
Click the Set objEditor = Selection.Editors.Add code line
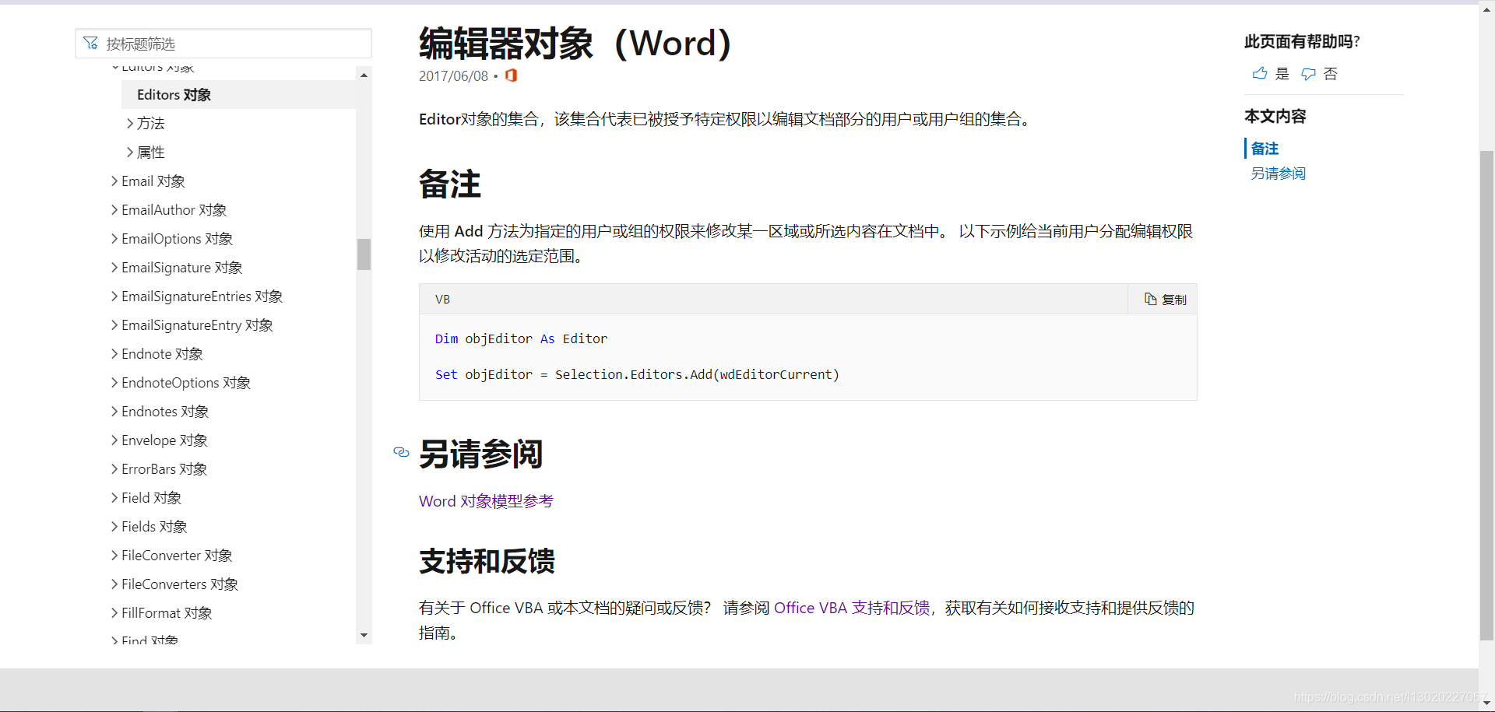[x=637, y=374]
